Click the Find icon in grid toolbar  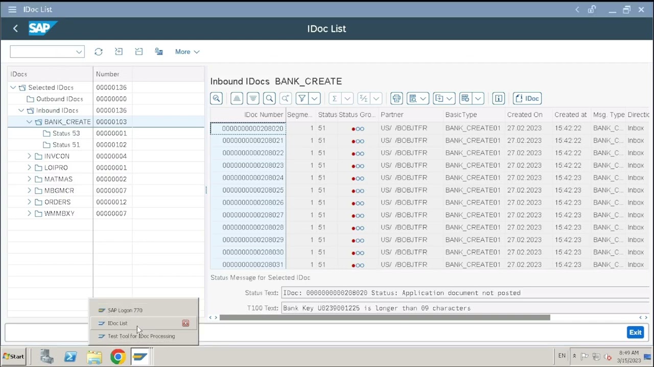click(269, 98)
